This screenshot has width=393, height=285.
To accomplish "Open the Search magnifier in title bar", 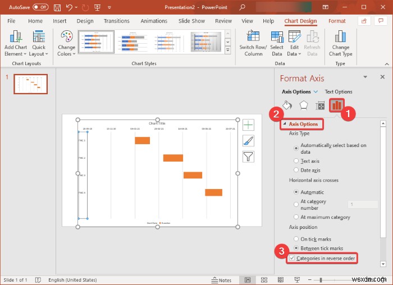I will 242,7.
